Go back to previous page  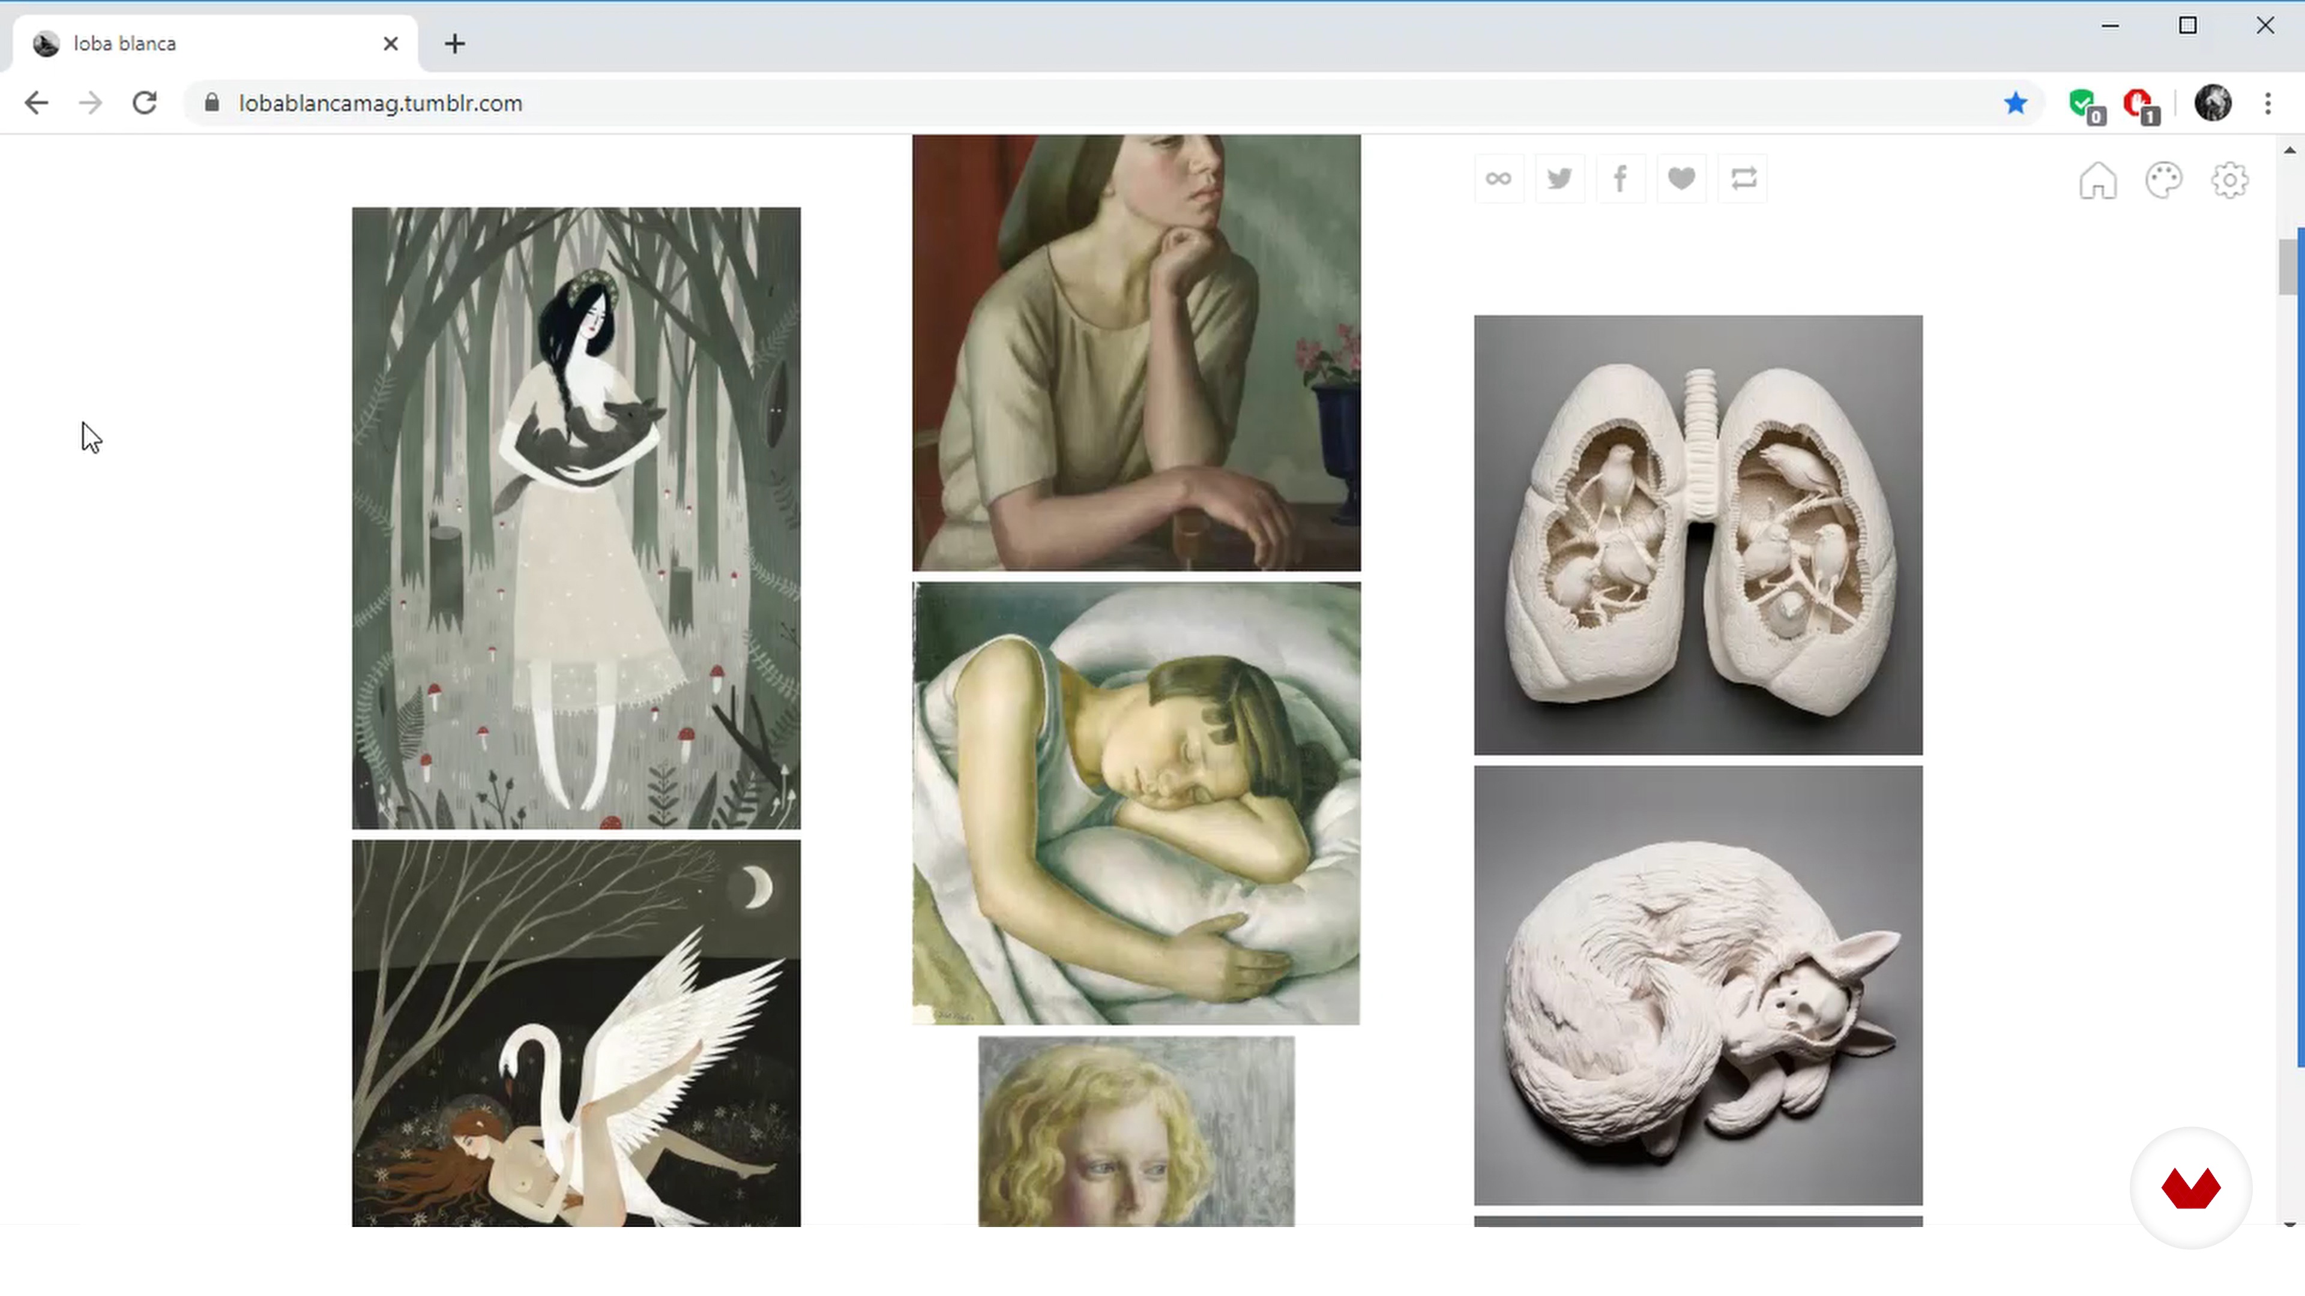tap(37, 103)
